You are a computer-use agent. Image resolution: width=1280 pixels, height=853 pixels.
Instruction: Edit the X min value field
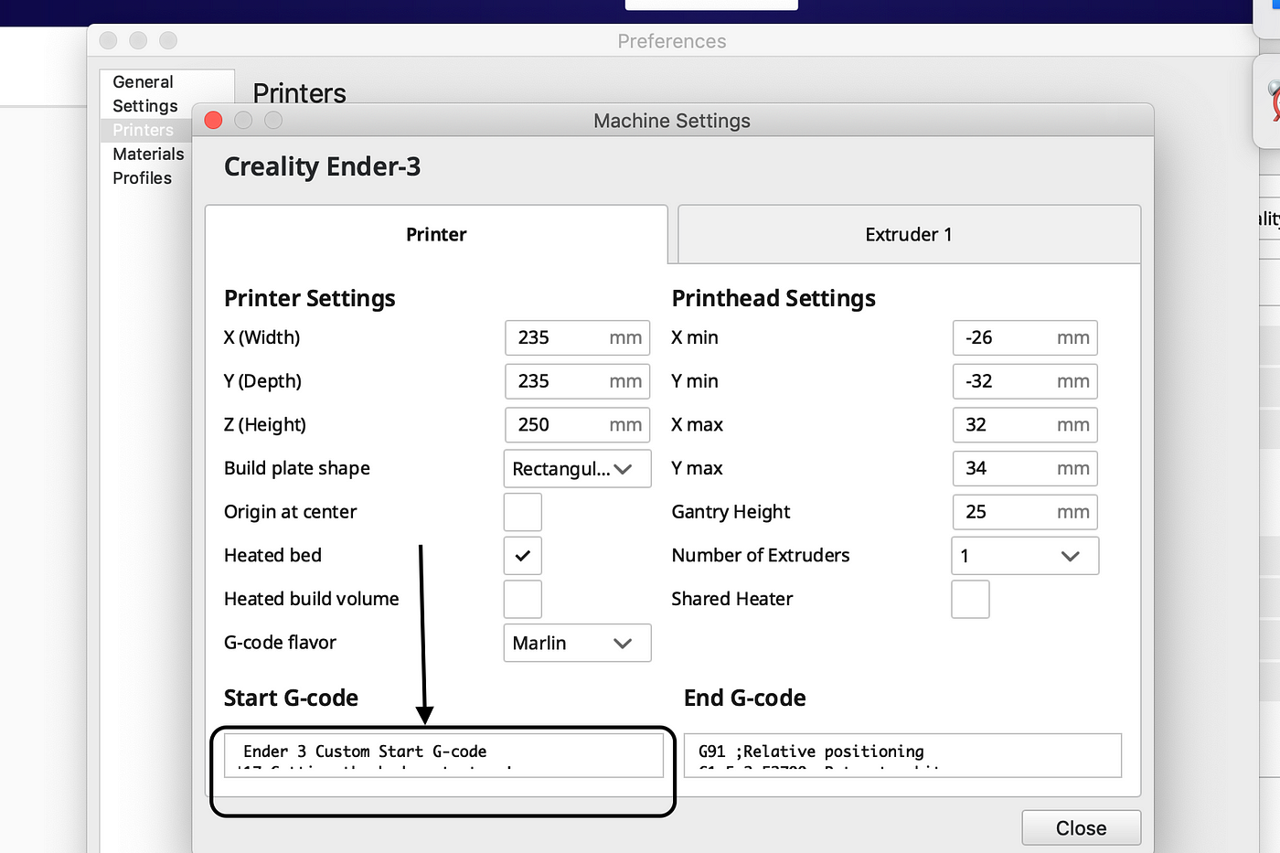coord(1025,337)
